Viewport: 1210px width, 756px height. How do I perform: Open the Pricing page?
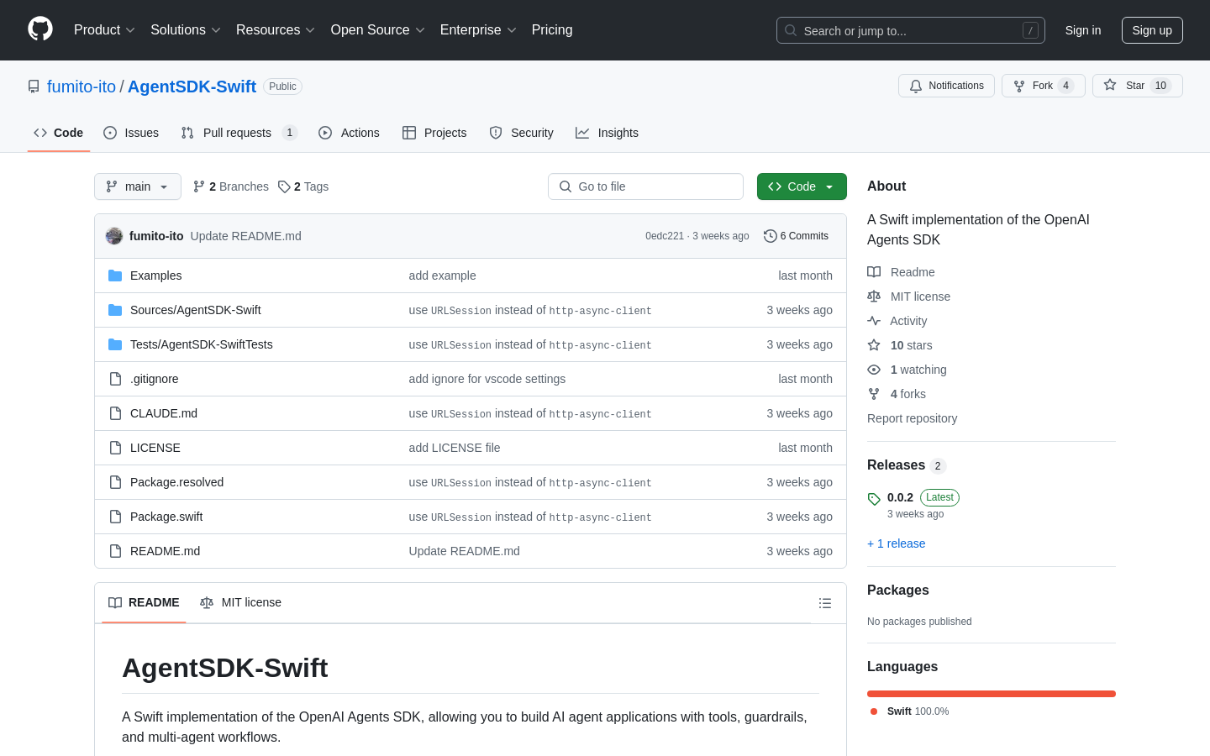point(552,30)
